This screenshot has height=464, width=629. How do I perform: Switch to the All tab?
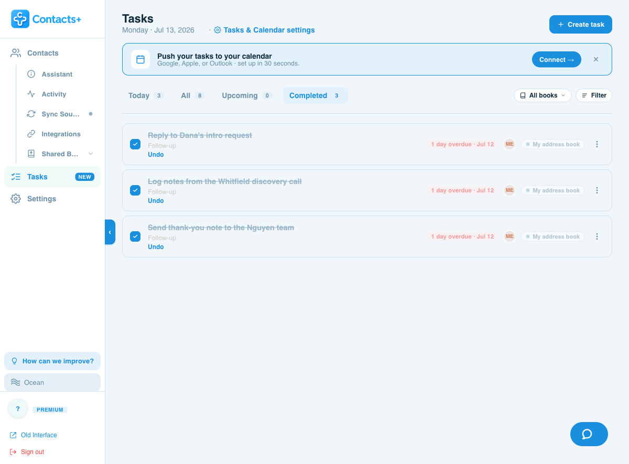[192, 95]
